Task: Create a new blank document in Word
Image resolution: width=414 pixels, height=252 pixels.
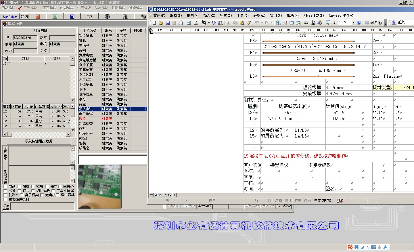Action: tap(154, 23)
